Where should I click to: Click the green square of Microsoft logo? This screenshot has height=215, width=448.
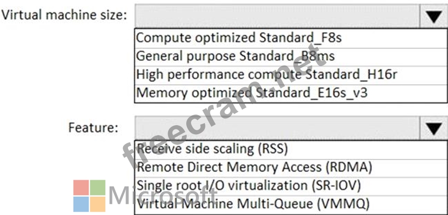98,188
